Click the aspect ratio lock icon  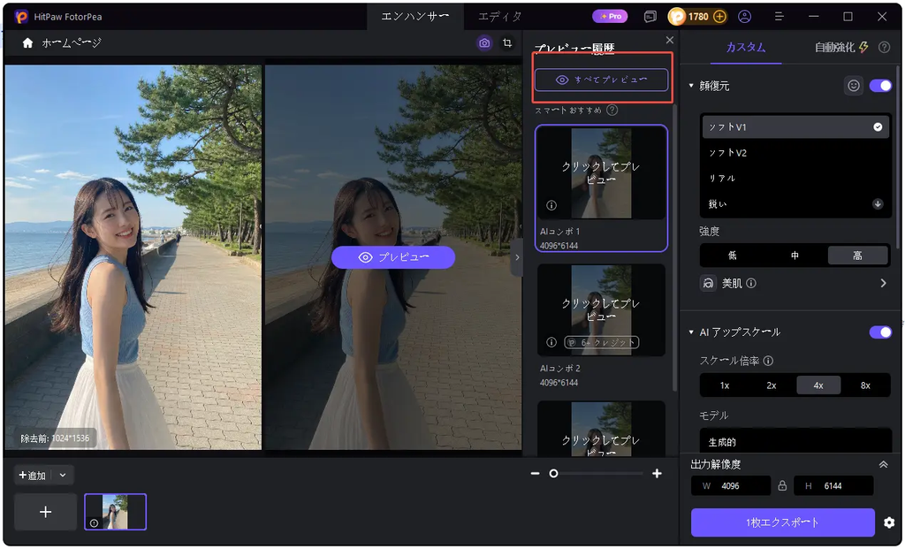(782, 486)
